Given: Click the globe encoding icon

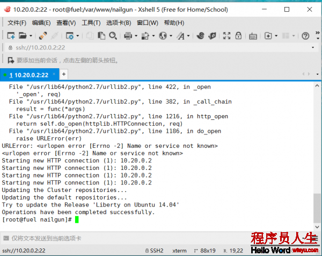Looking at the screenshot, I should point(163,36).
